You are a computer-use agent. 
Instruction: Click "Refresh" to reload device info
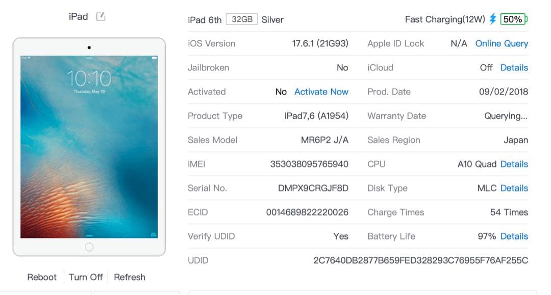[130, 277]
